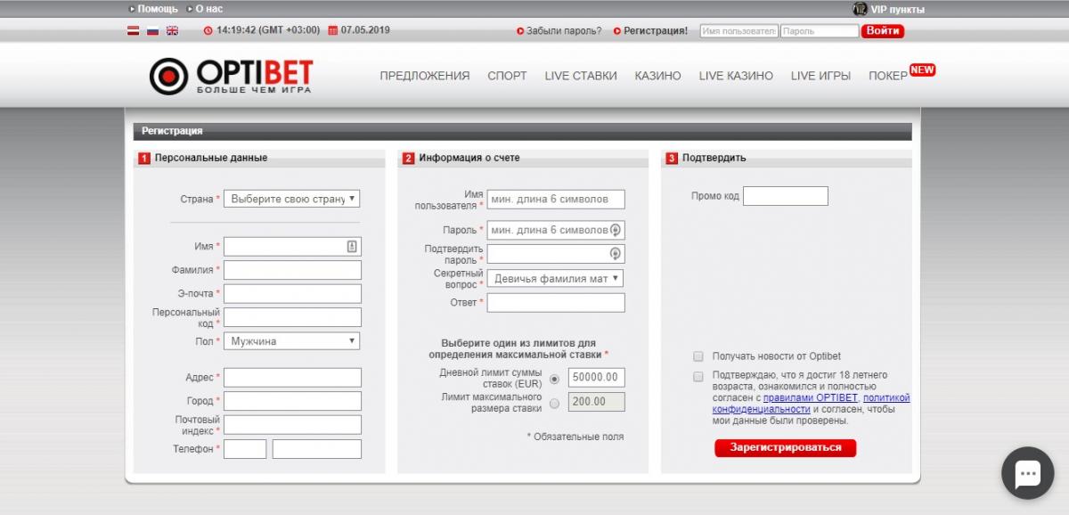
Task: Switch language via the UK flag
Action: (172, 30)
